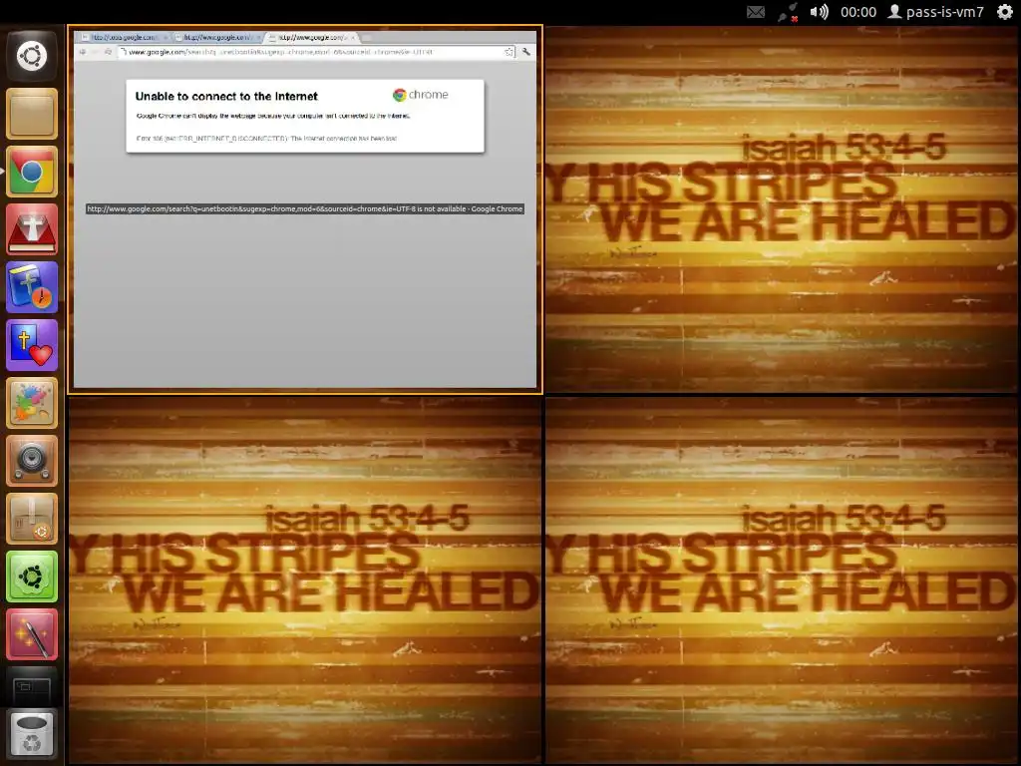Open the sound volume indicator
Viewport: 1021px width, 766px height.
820,12
